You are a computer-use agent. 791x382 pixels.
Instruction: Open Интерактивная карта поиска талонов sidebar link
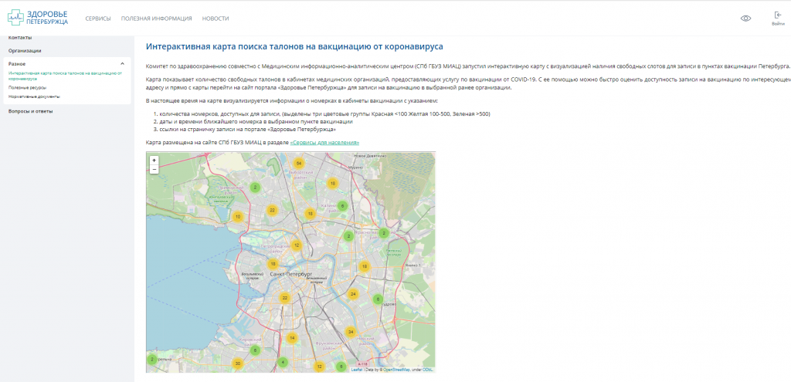(65, 76)
